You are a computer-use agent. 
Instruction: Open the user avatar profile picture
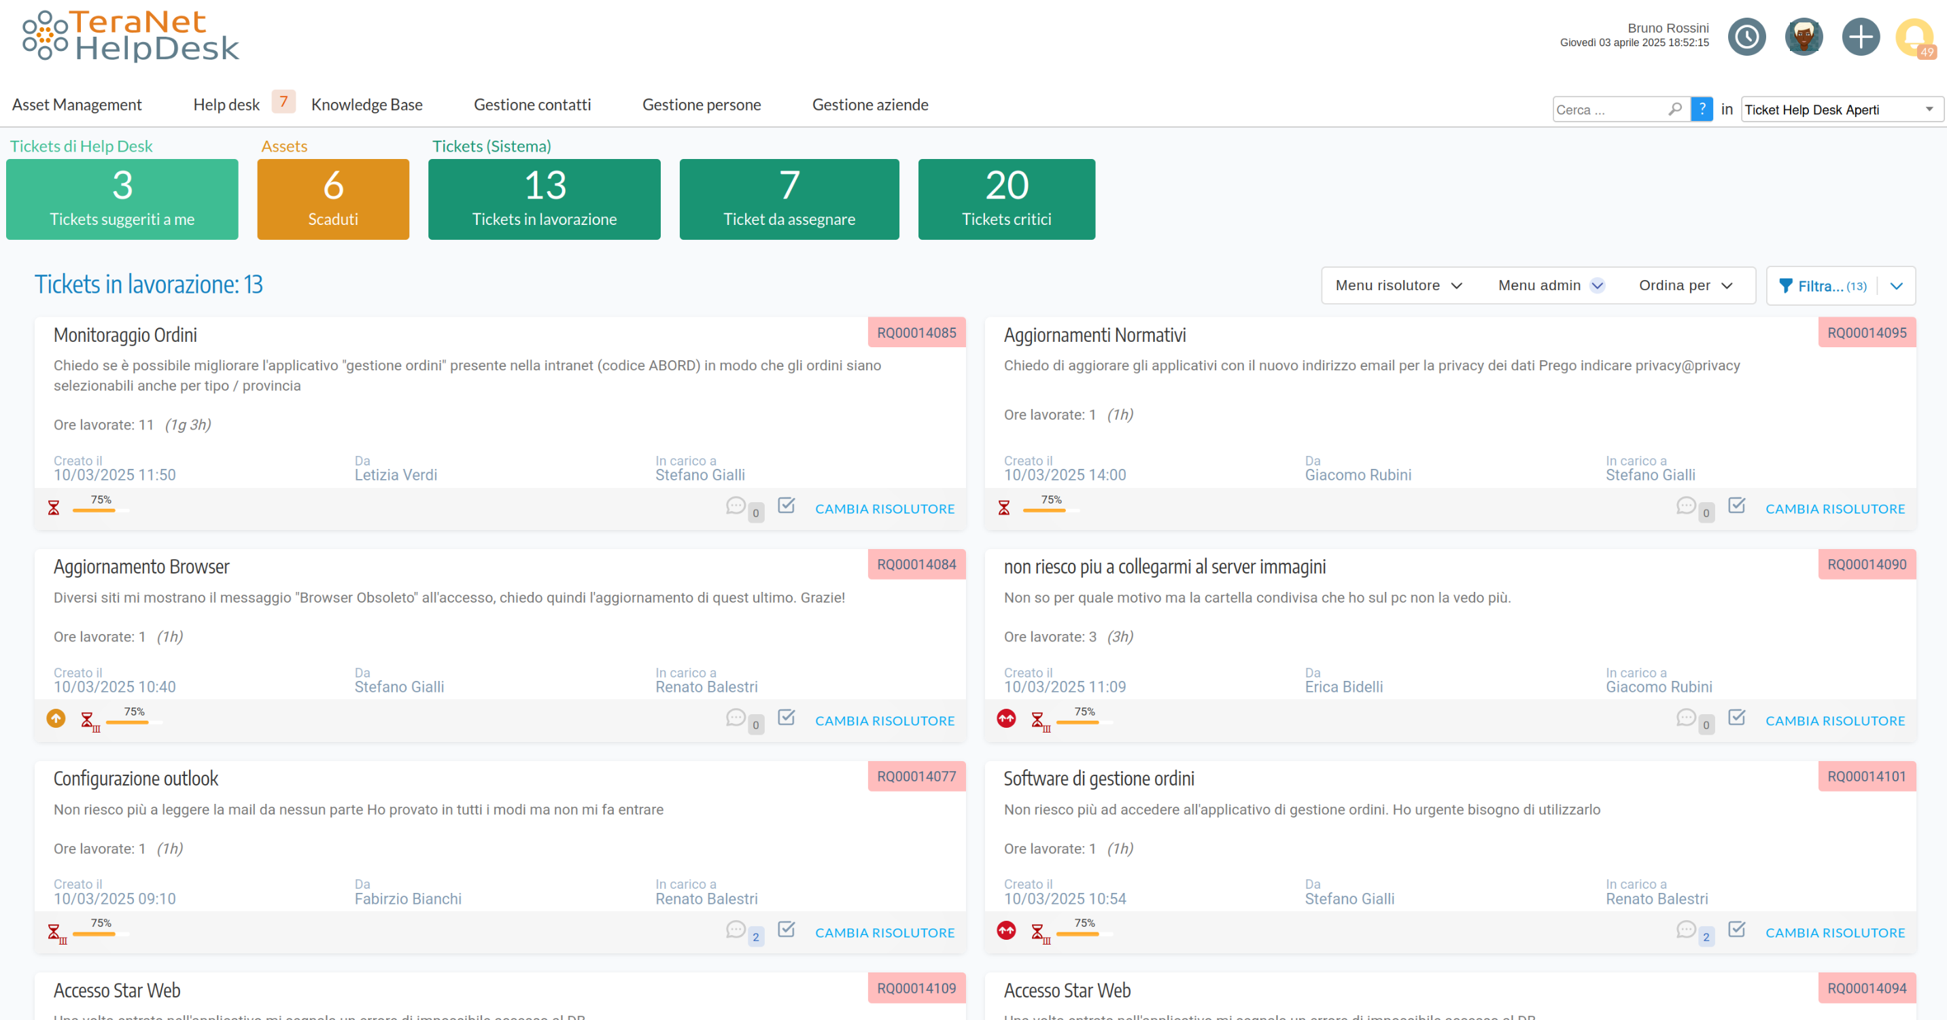tap(1804, 36)
